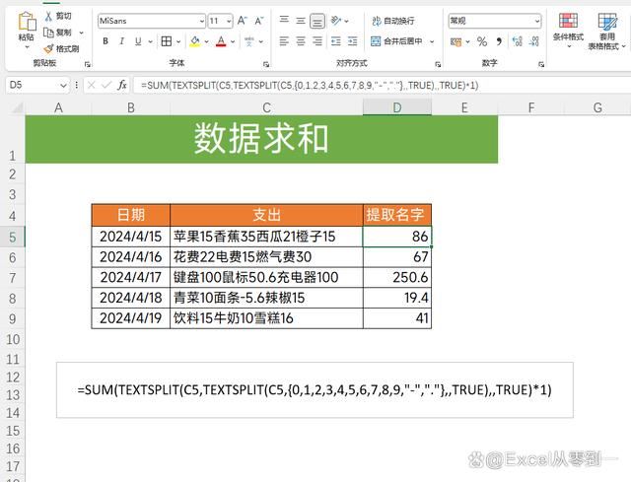
Task: Click the Copy (复制) icon
Action: 48,33
